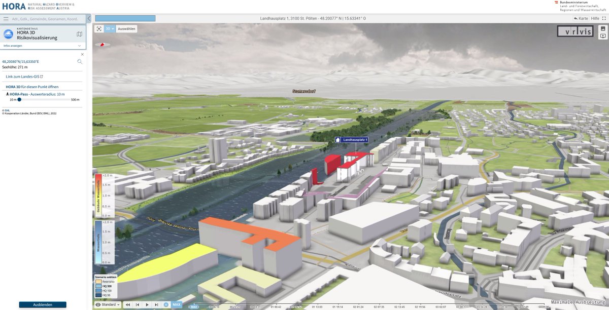Click the screenshot image icon
The width and height of the screenshot is (609, 310).
pos(603,29)
